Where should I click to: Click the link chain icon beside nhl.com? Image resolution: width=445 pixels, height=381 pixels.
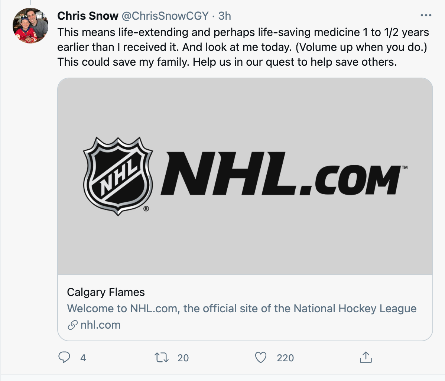[x=73, y=325]
